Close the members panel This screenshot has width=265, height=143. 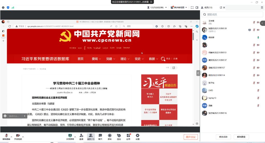point(224,7)
